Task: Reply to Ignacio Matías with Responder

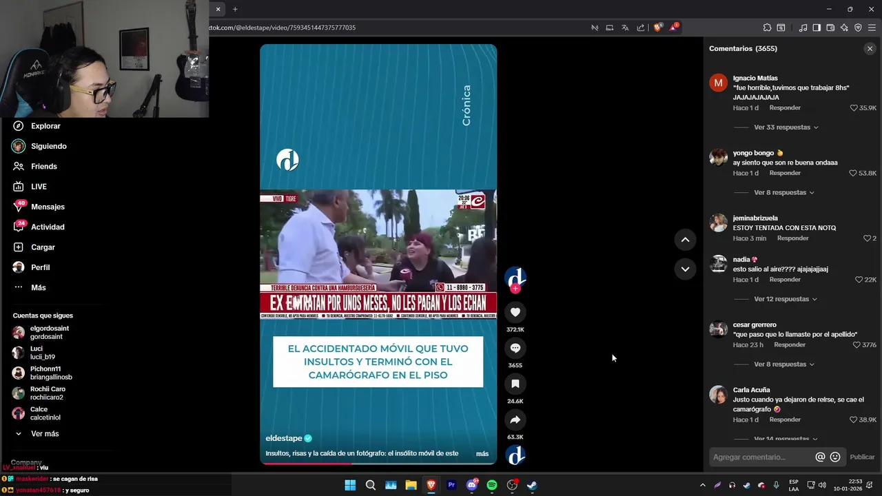Action: [785, 108]
